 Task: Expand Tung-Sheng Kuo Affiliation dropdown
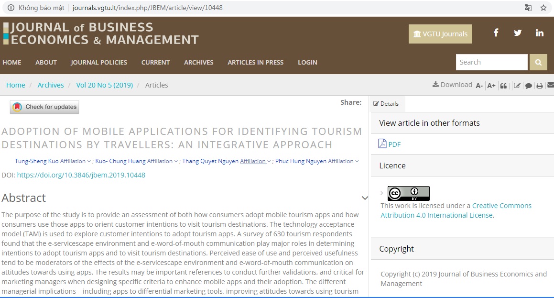pyautogui.click(x=75, y=161)
